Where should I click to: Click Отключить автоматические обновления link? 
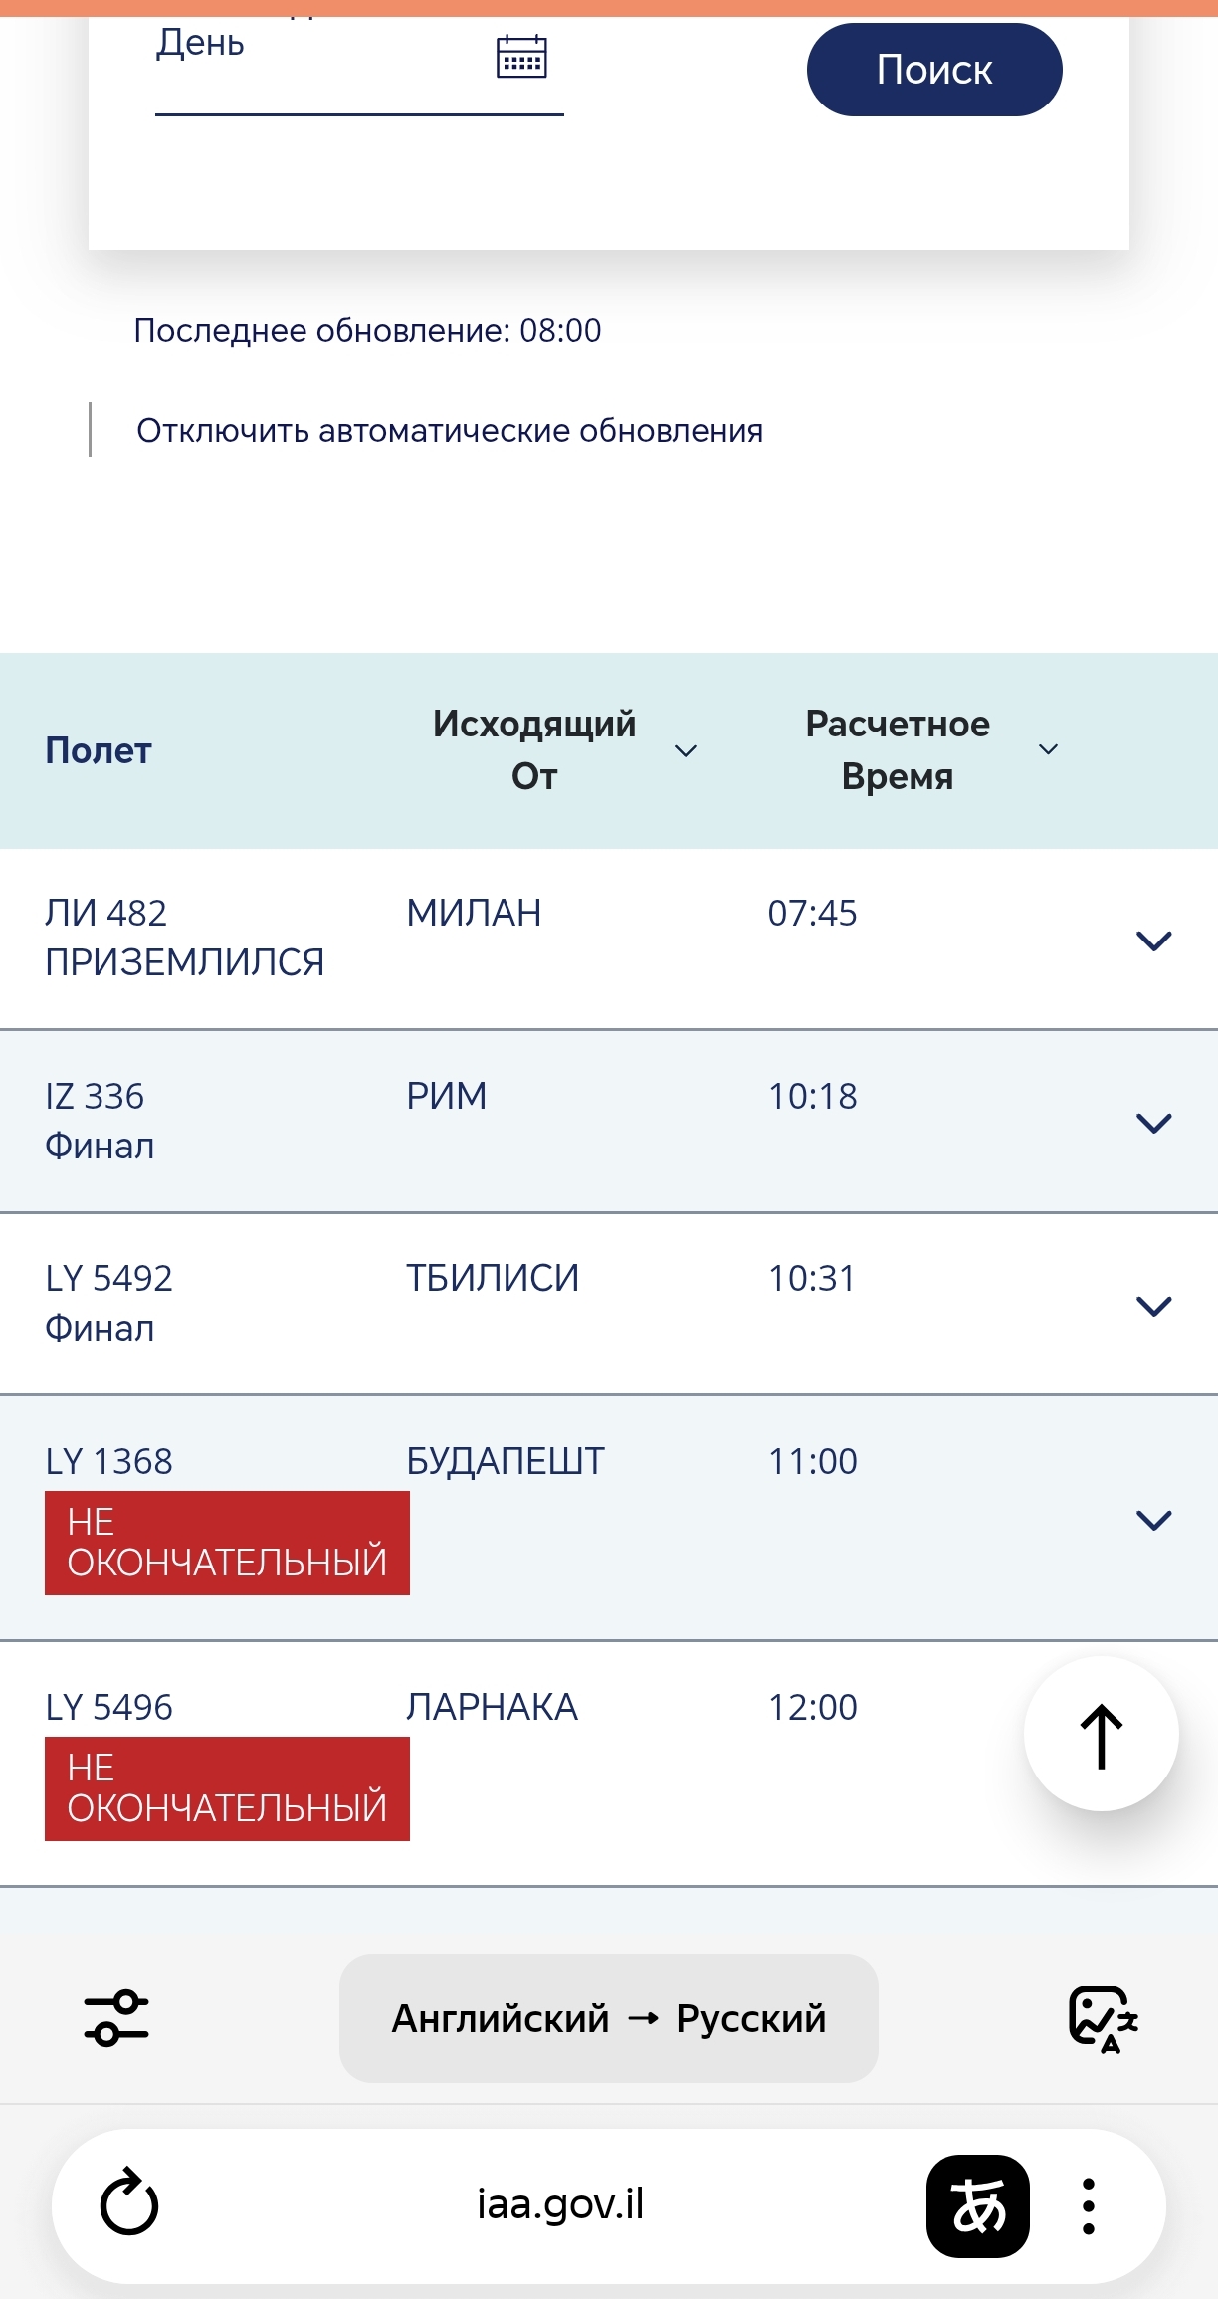[450, 431]
